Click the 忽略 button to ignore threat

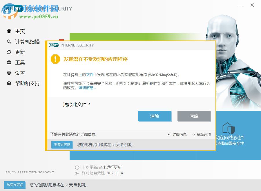[194, 116]
